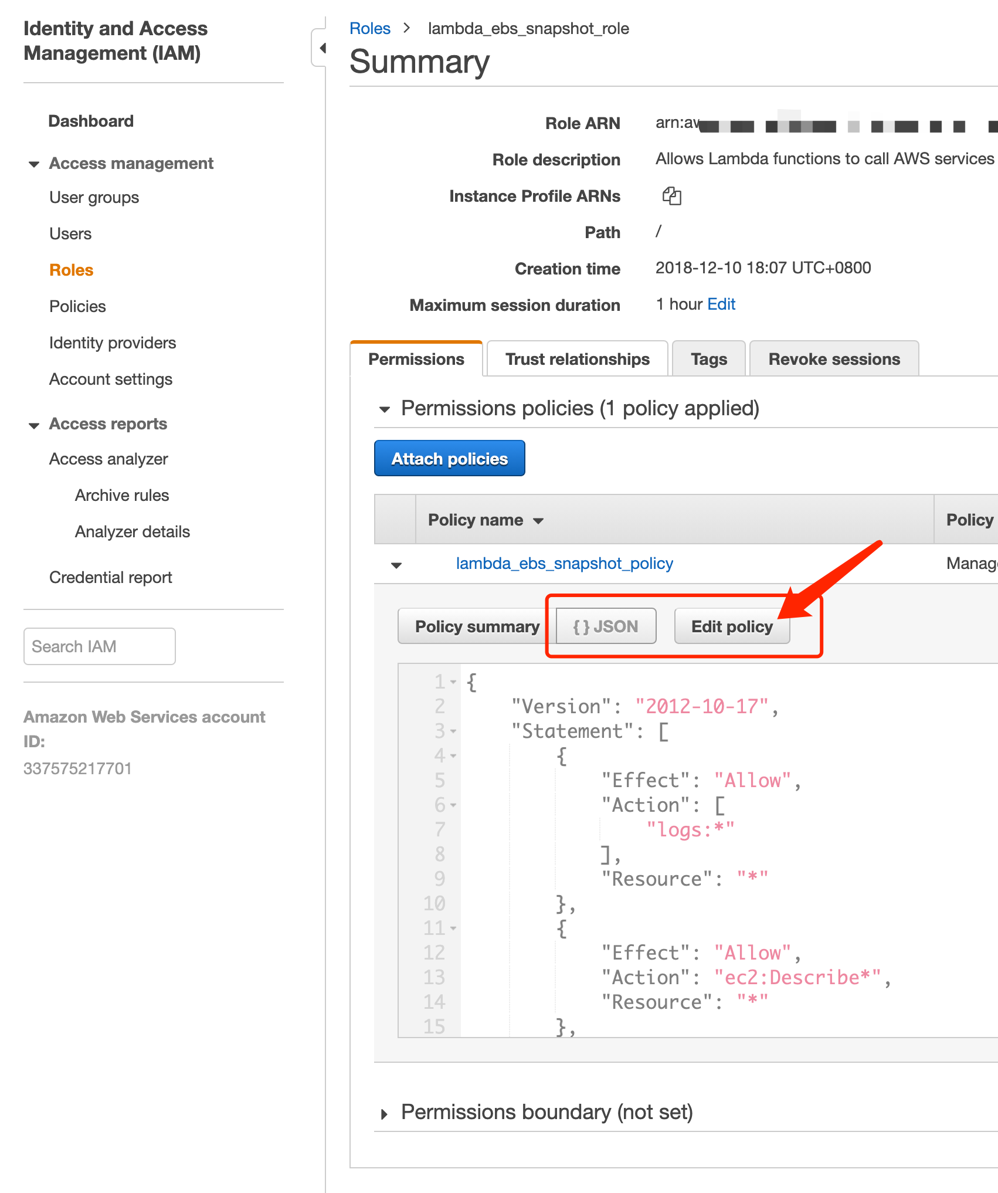Switch to the Revoke sessions tab
The width and height of the screenshot is (998, 1193).
pyautogui.click(x=834, y=359)
